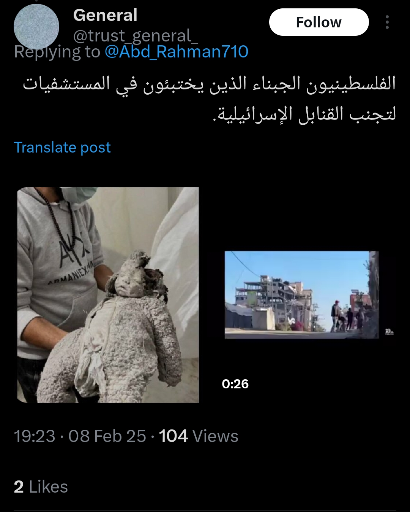Click the second line of Arabic post text

click(x=304, y=114)
